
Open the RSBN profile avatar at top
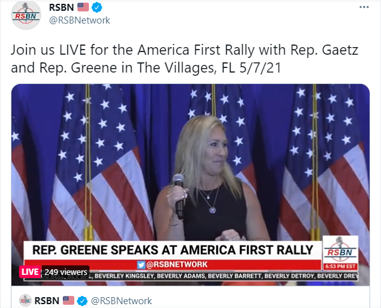[26, 15]
